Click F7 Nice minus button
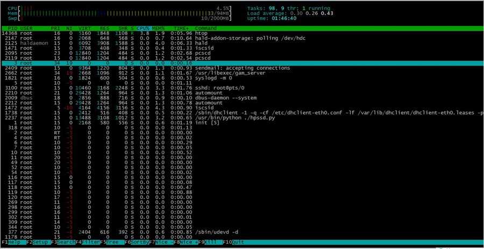Screen dimensions: 484x249 [x=161, y=242]
